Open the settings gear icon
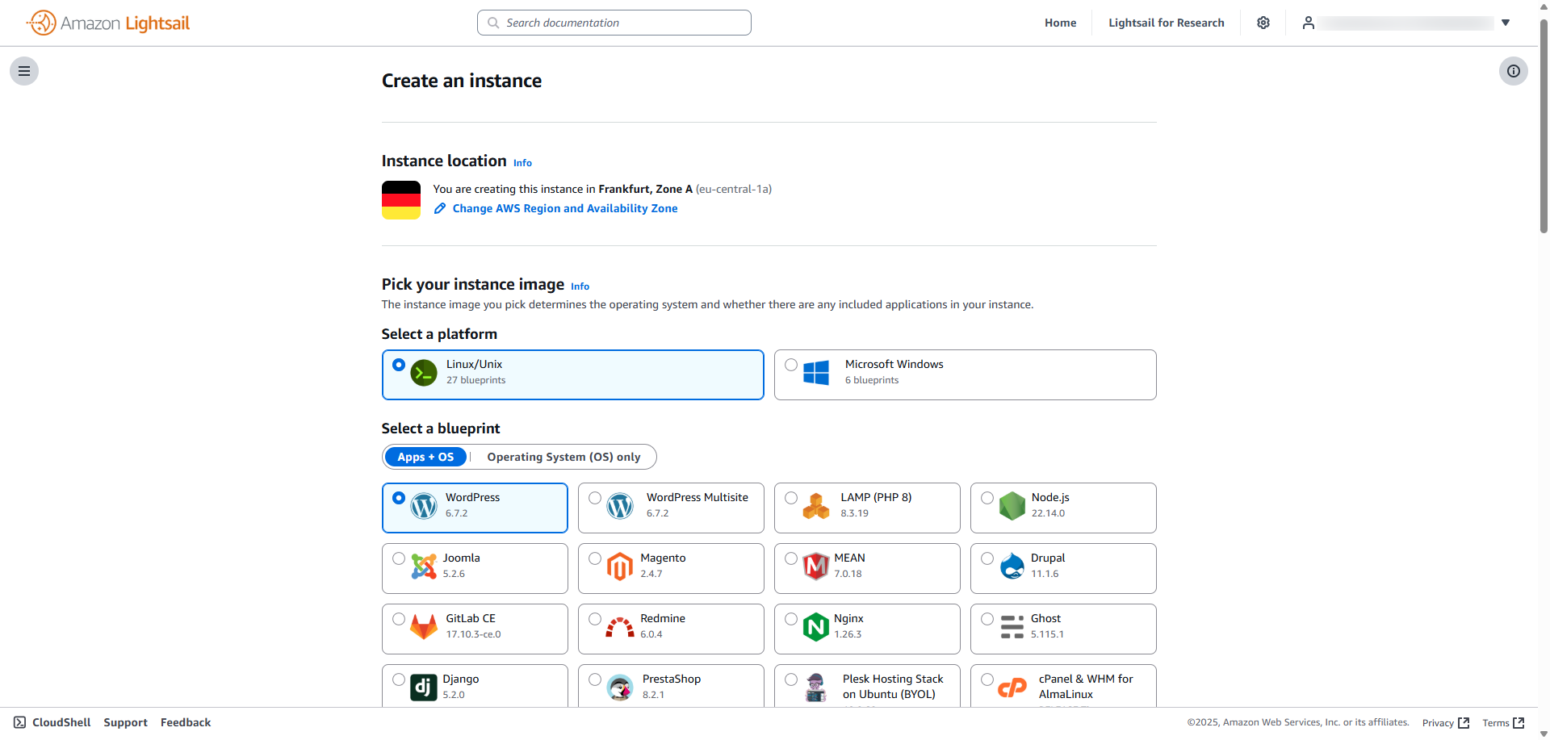The width and height of the screenshot is (1550, 740). pyautogui.click(x=1263, y=23)
